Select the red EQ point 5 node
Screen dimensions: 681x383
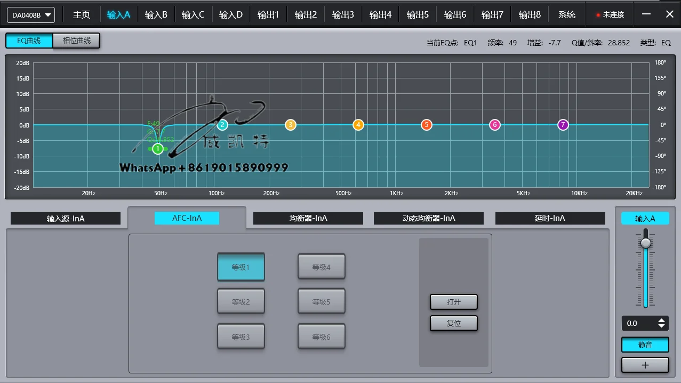point(426,125)
